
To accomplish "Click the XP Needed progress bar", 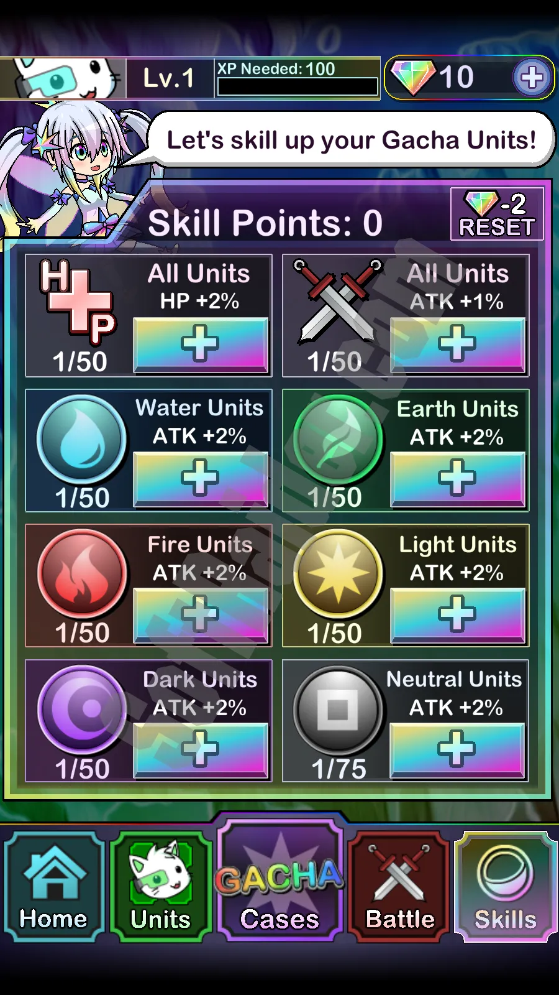I will click(298, 87).
